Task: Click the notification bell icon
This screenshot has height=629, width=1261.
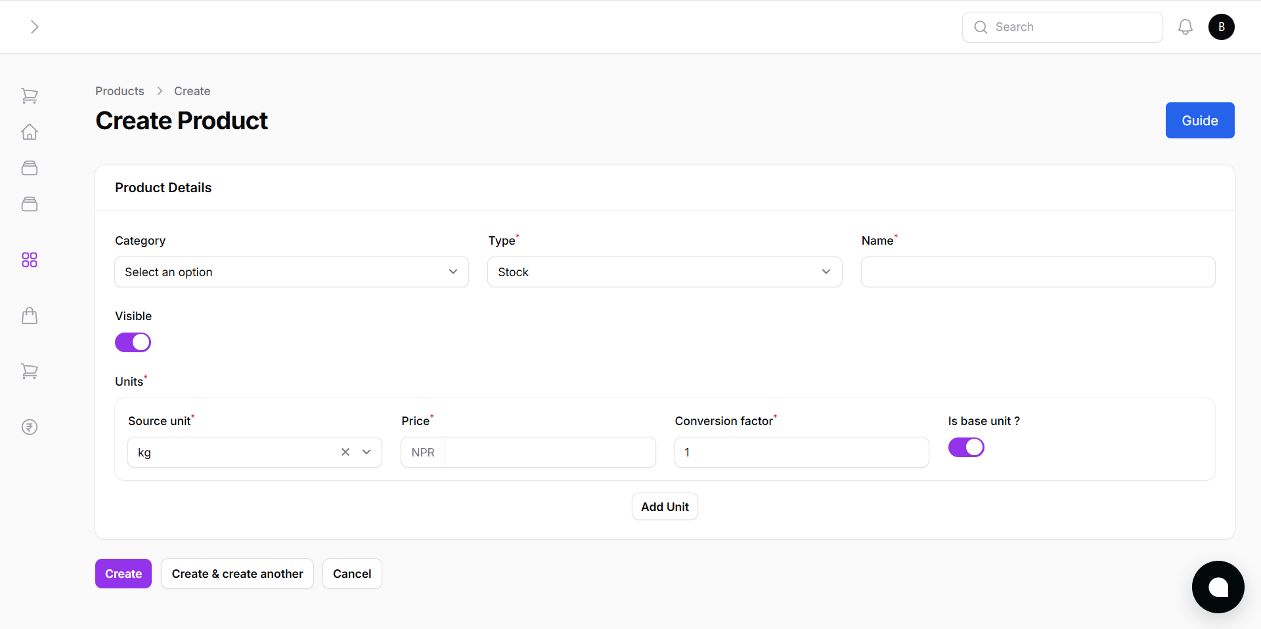Action: coord(1185,27)
